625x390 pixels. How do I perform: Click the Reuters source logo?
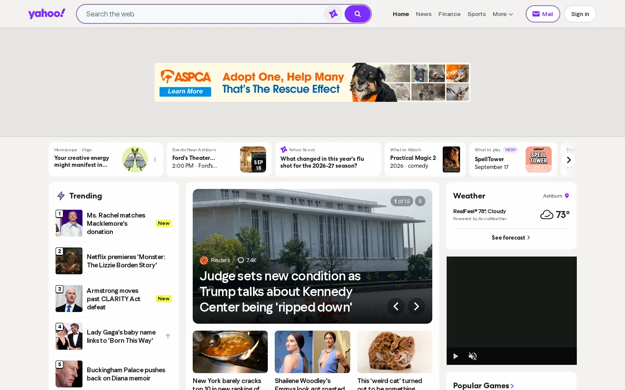tap(204, 260)
